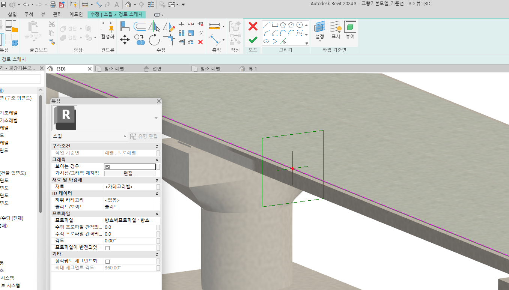Choose the Spline draw tool
The image size is (509, 290).
click(299, 33)
